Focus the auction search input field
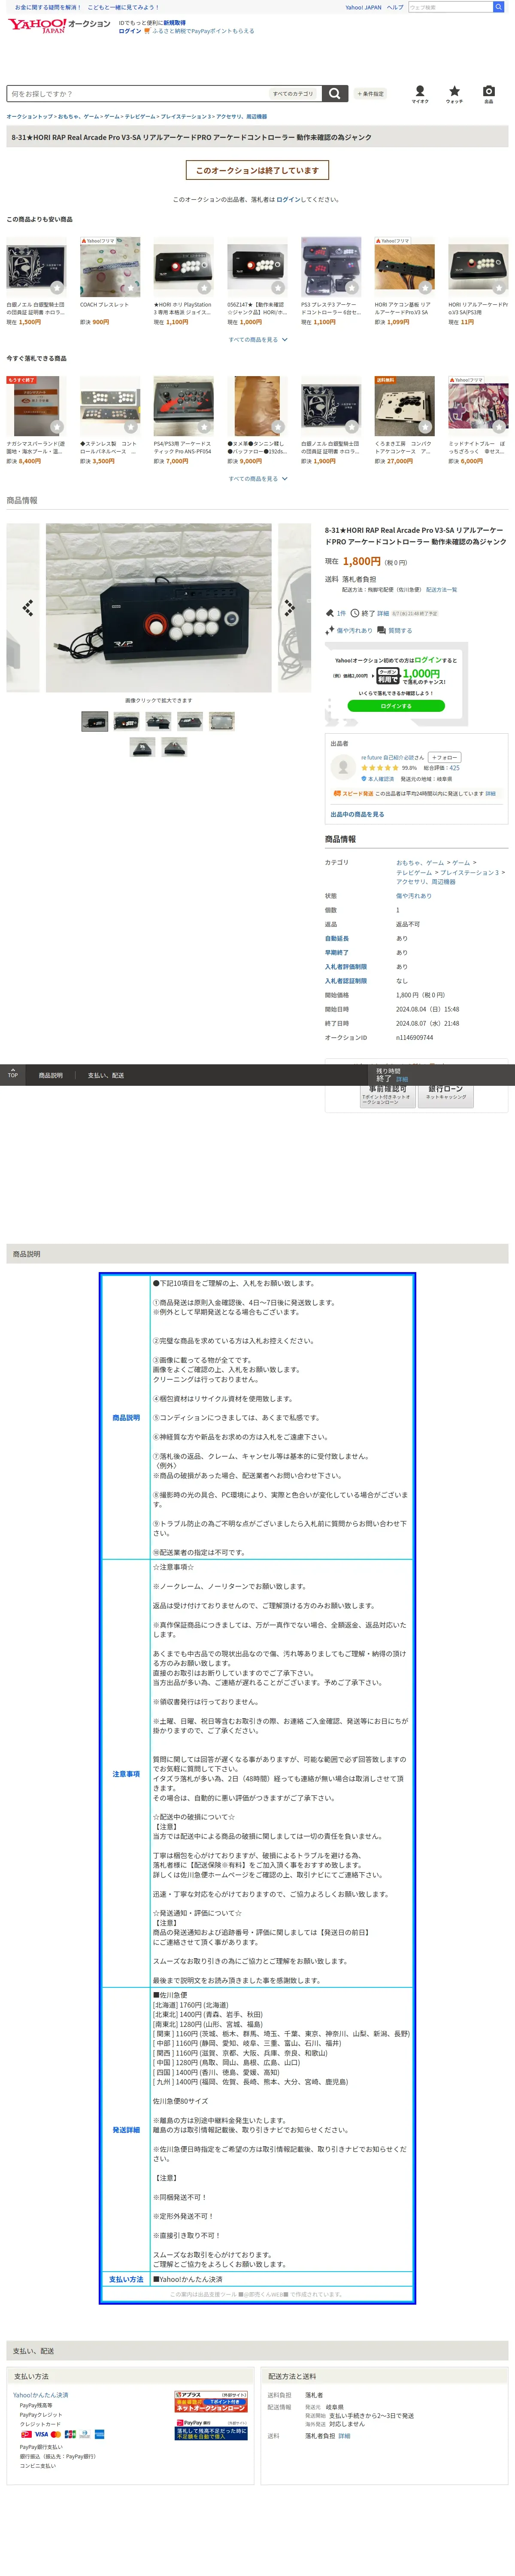515x2576 pixels. pos(138,94)
